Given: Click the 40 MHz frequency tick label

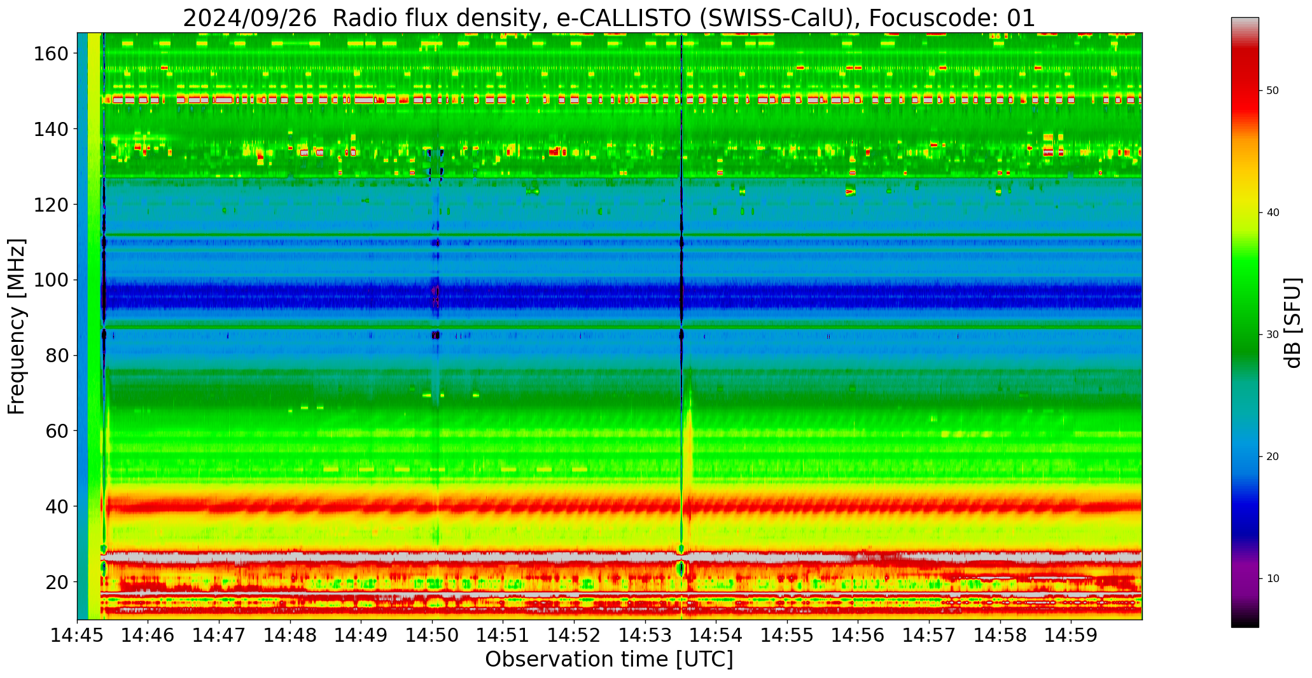Looking at the screenshot, I should pos(56,506).
